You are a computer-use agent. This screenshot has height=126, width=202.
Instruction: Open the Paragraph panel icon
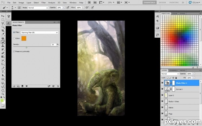pos(158,21)
